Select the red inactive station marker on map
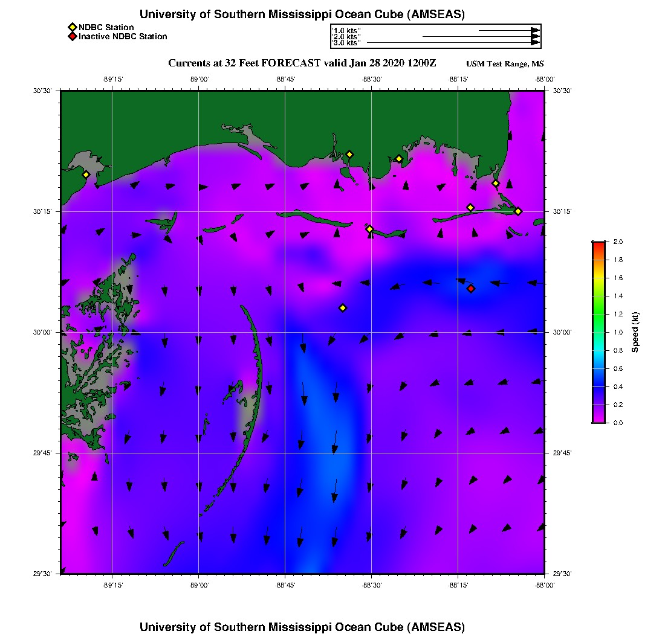 pos(471,289)
